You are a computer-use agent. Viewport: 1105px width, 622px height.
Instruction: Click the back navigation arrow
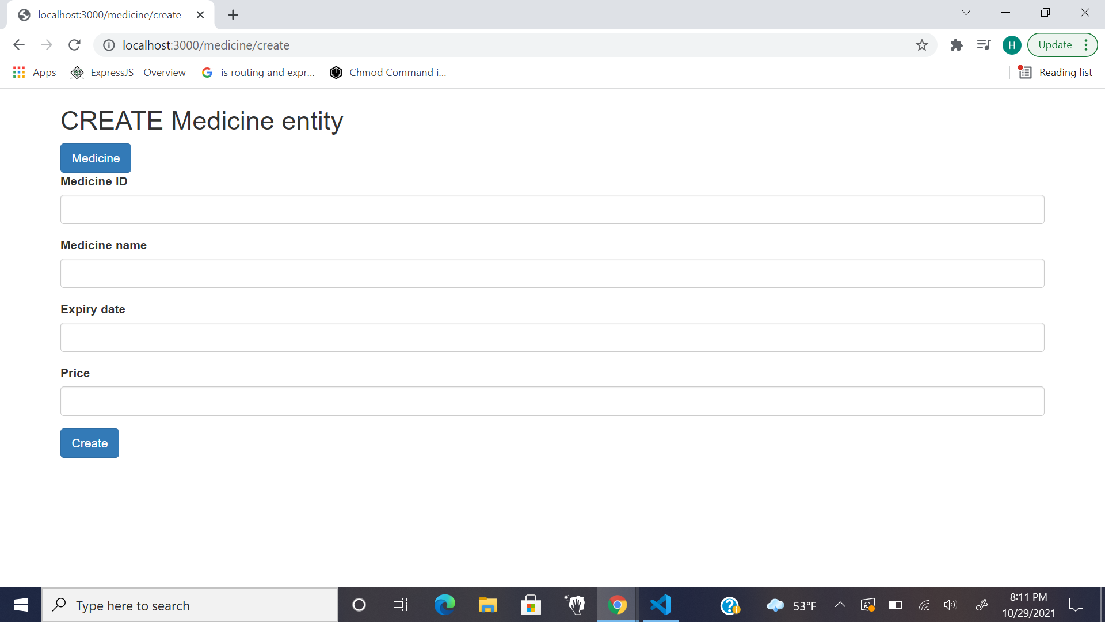[19, 45]
